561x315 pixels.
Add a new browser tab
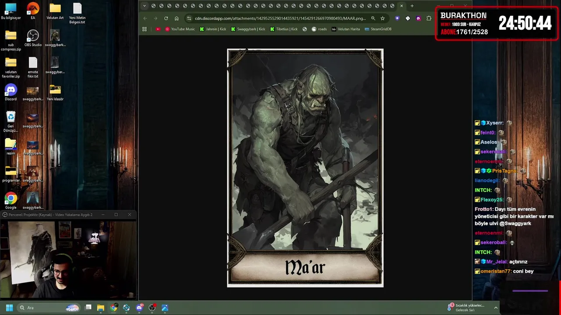coord(412,6)
